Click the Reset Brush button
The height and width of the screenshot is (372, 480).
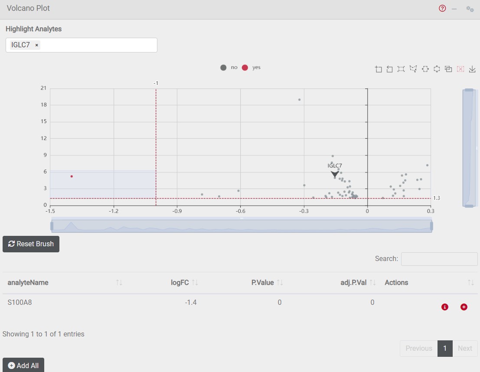click(31, 244)
